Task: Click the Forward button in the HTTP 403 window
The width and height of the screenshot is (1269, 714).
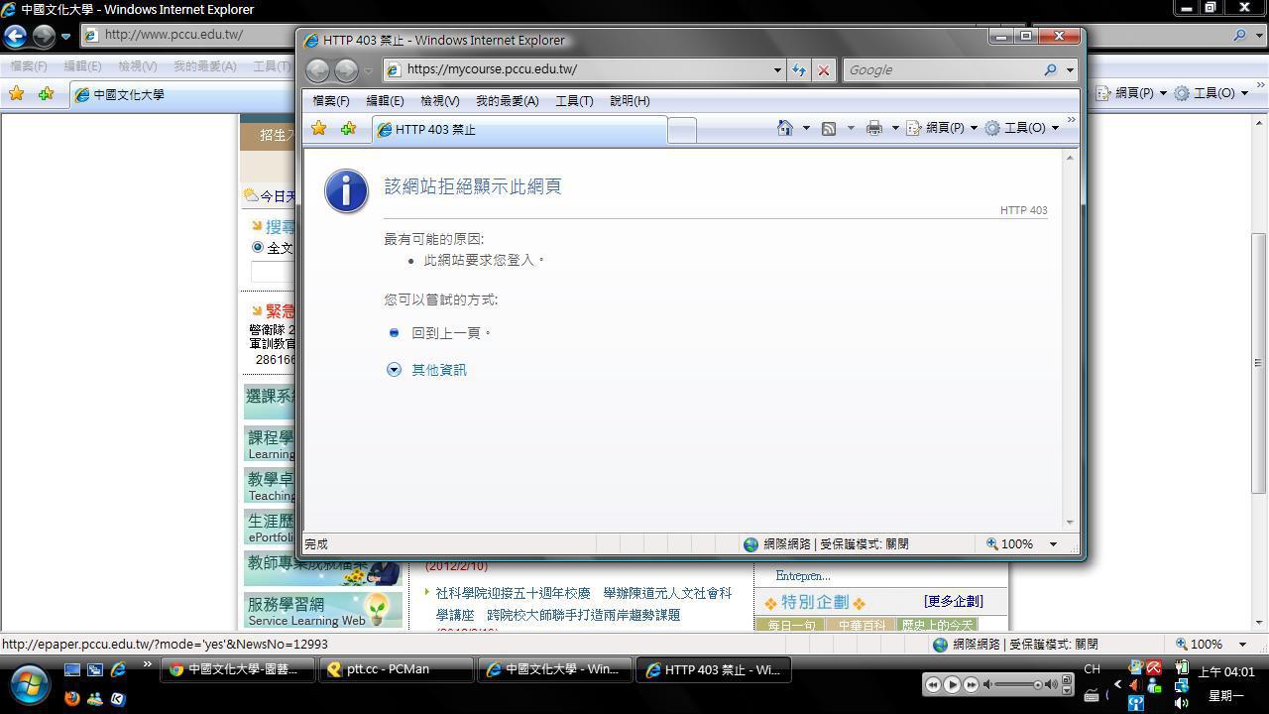Action: pyautogui.click(x=346, y=70)
